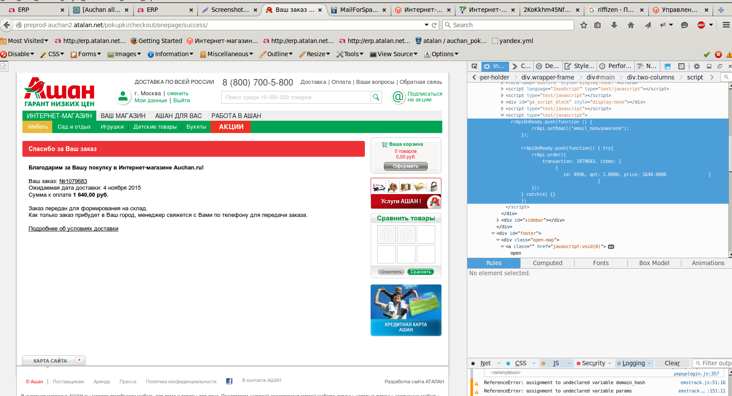The height and width of the screenshot is (396, 732).
Task: Switch to the Box Model tab
Action: (654, 263)
